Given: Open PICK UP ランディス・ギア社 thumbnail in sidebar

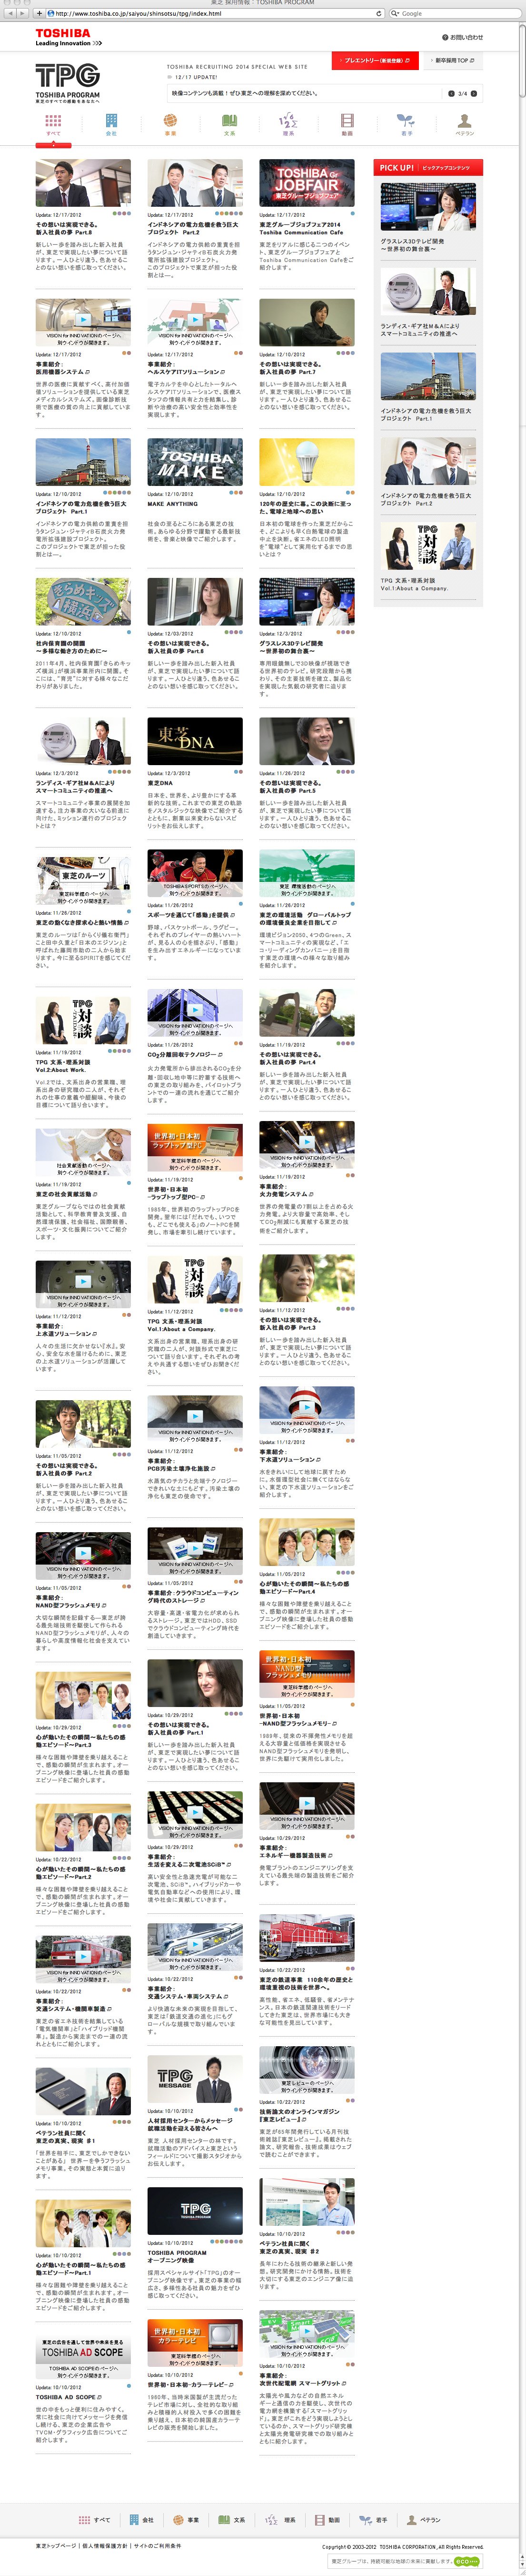Looking at the screenshot, I should tap(428, 291).
